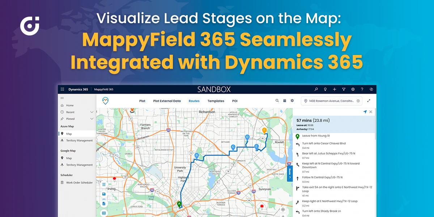The image size is (434, 217).
Task: Click the MappyField logo icon
Action: 105,101
